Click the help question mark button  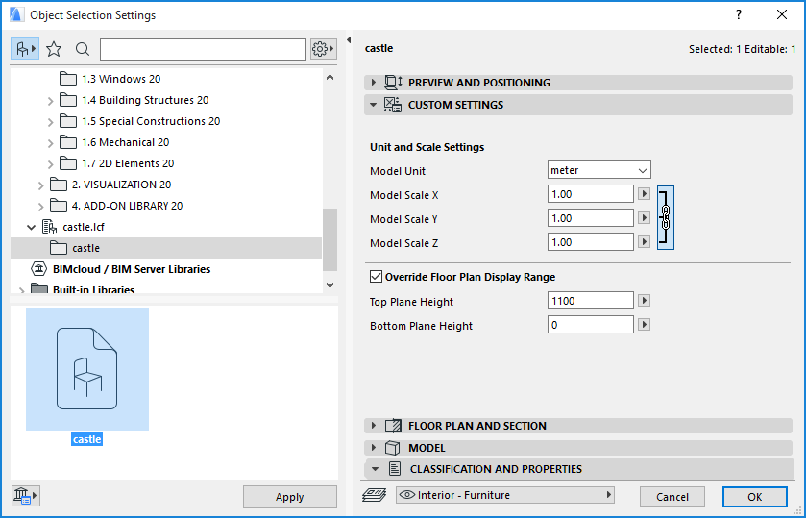click(x=738, y=15)
